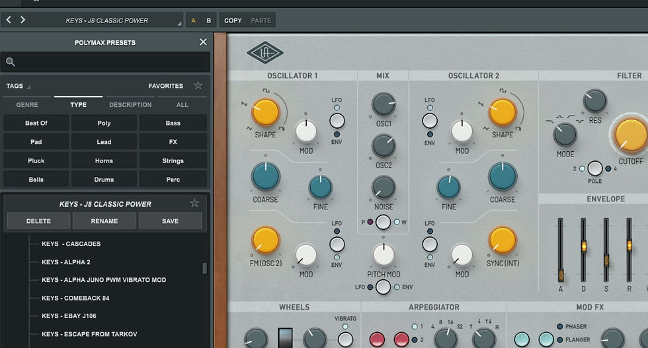Filter presets by Bass tag
This screenshot has width=648, height=348.
point(173,123)
